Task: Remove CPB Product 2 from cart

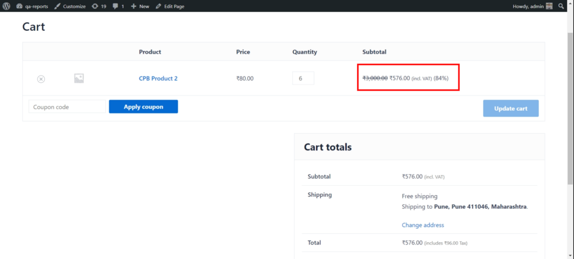Action: [x=41, y=79]
